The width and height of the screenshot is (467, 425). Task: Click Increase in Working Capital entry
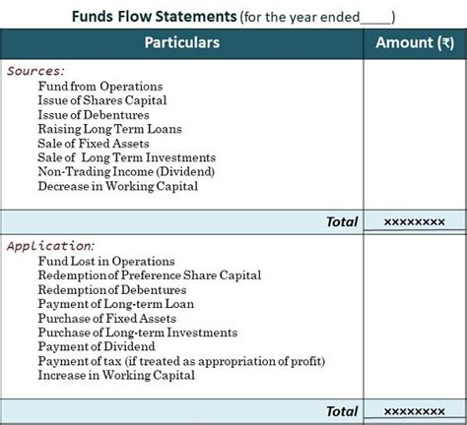(x=116, y=375)
